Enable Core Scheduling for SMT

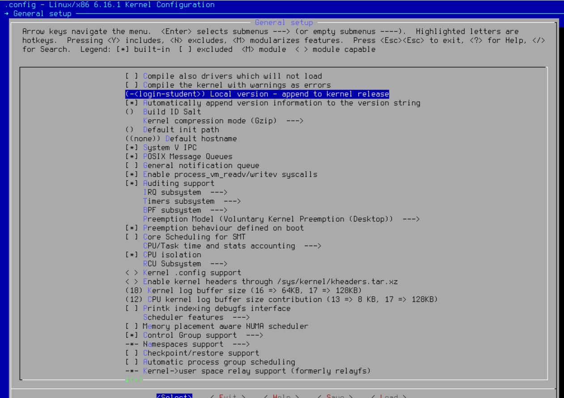186,237
